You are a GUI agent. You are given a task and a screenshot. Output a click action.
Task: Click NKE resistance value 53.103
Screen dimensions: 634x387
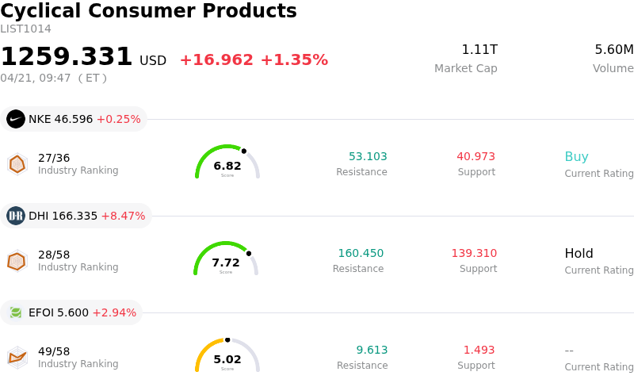click(x=368, y=157)
